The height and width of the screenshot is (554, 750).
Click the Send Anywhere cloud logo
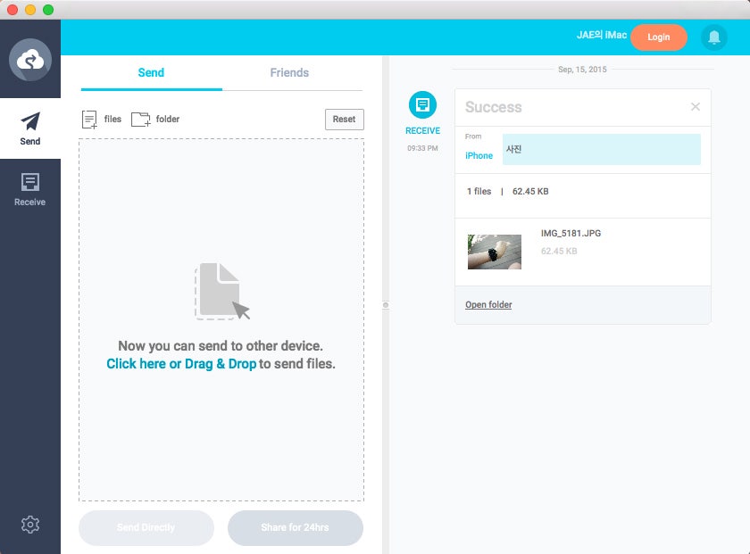[30, 60]
